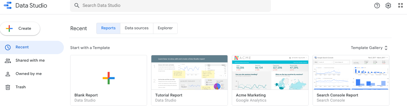Image resolution: width=407 pixels, height=112 pixels.
Task: Open the settings gear icon
Action: click(388, 5)
